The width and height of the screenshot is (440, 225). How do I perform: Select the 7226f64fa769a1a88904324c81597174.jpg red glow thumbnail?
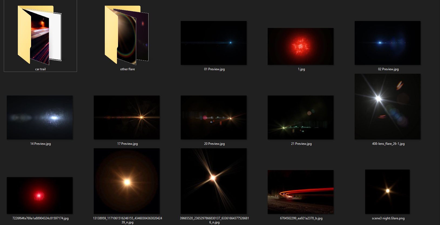pyautogui.click(x=40, y=195)
